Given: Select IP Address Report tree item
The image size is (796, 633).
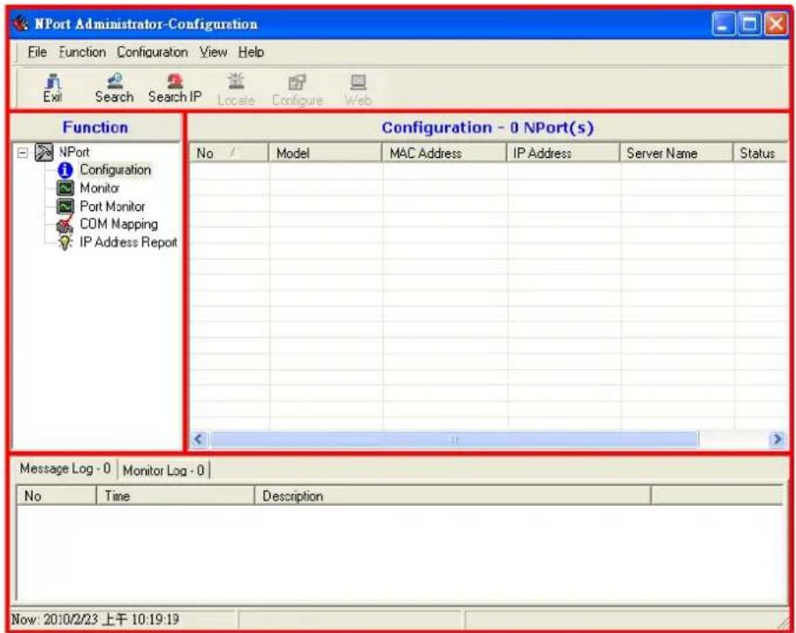Looking at the screenshot, I should (128, 243).
